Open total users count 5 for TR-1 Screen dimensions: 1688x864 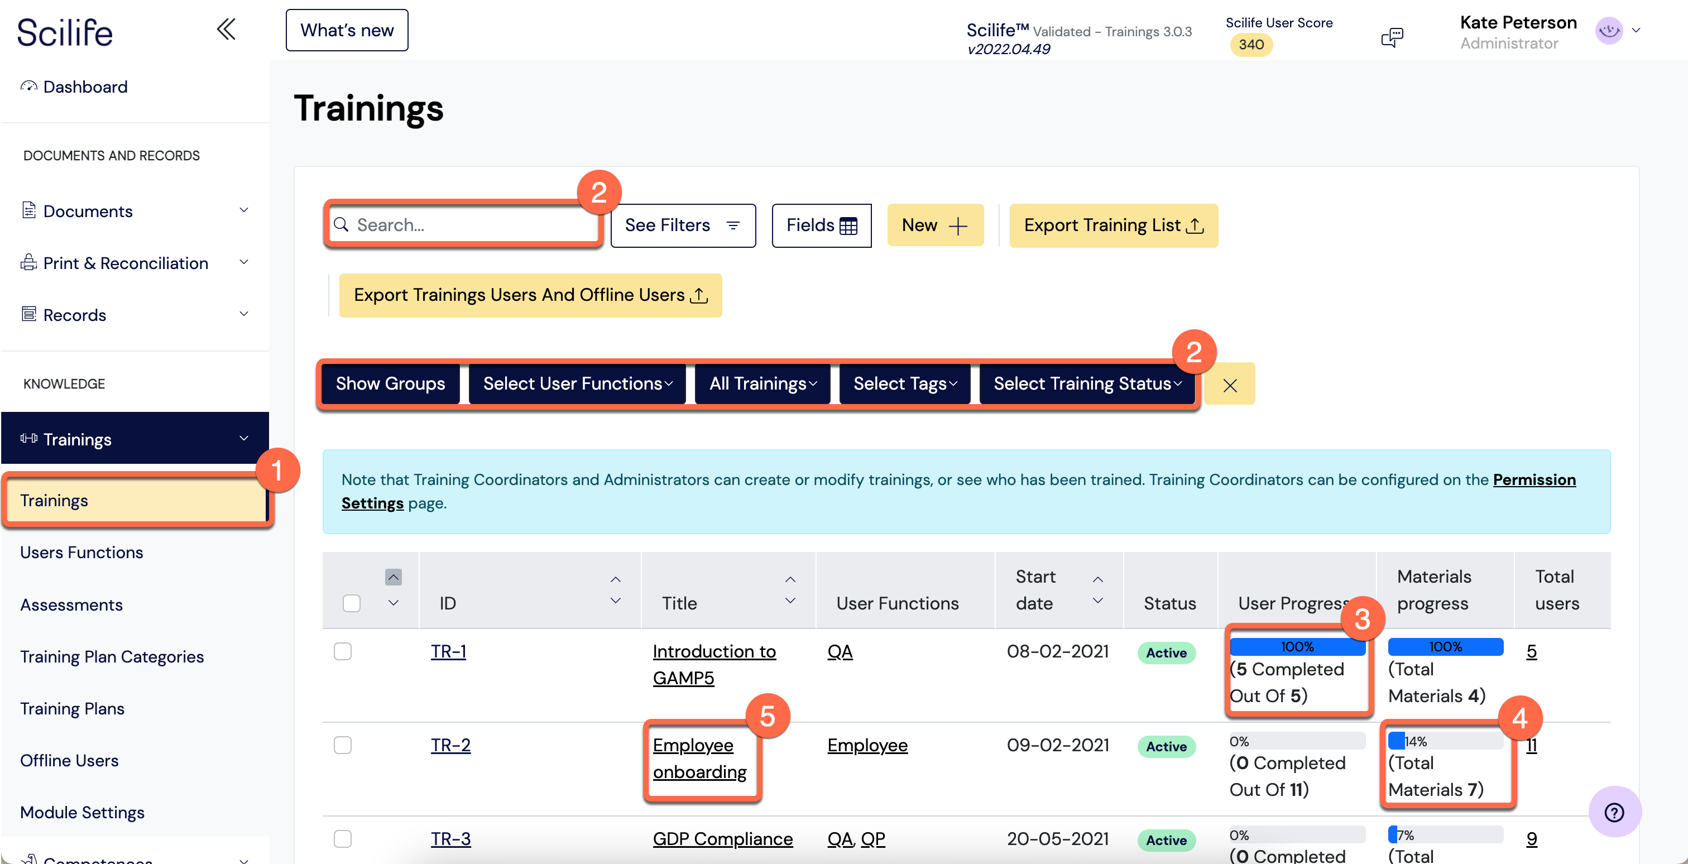point(1531,652)
